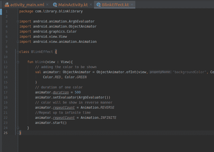Screen dimensions: 214x152
Task: Place cursor on animator.start() call
Action: point(51,123)
